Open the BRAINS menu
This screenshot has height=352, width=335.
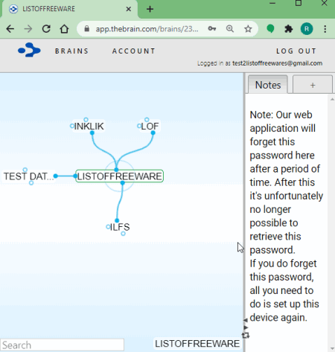point(72,51)
